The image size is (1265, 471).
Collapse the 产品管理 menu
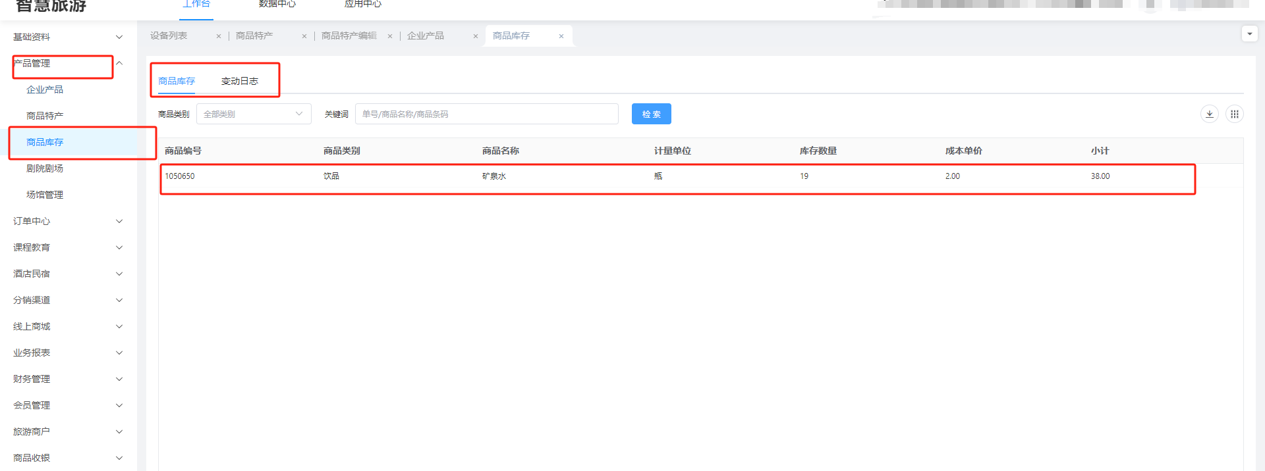click(x=66, y=63)
